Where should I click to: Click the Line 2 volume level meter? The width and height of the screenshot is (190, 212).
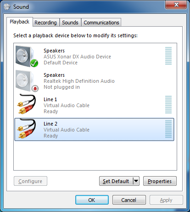coord(168,129)
